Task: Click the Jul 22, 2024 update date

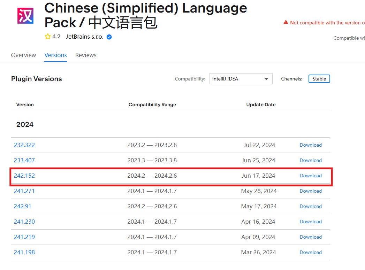Action: (259, 145)
